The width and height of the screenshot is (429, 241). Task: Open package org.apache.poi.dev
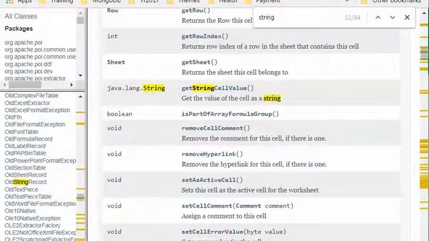point(28,72)
